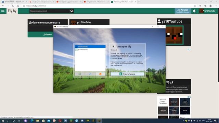Expand the ya10YouTube account menu in the header
Image resolution: width=219 pixels, height=123 pixels.
[208, 11]
